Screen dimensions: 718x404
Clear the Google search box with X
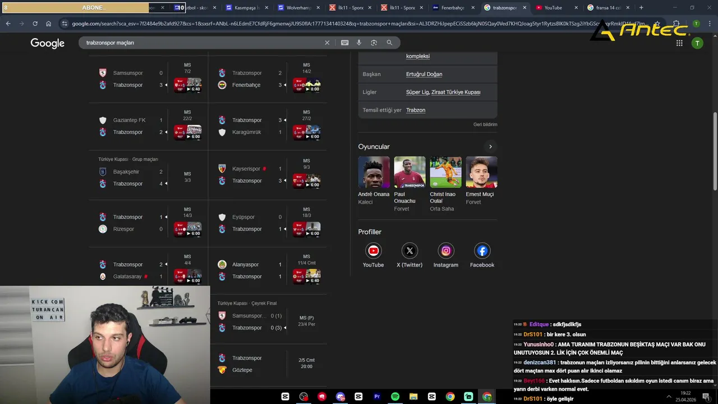327,43
